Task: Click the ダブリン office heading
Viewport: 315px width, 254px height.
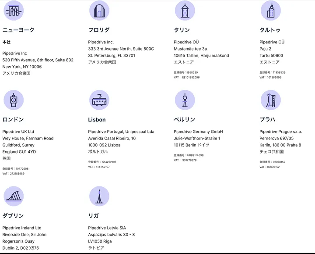Action: point(13,216)
